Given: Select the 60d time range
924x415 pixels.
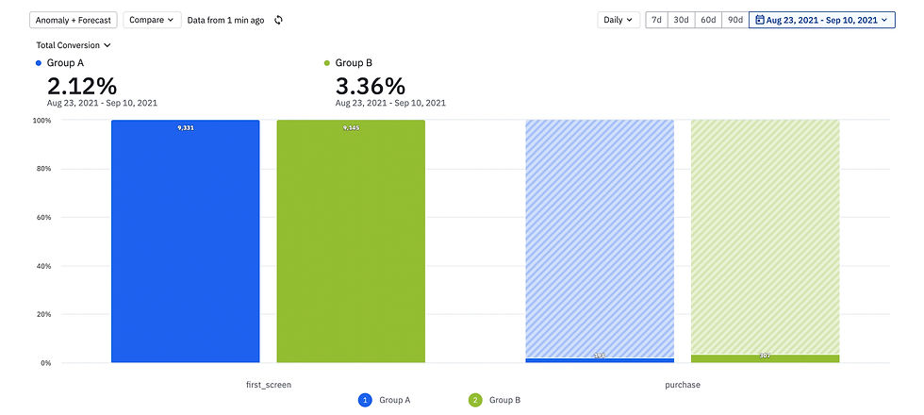Looking at the screenshot, I should (x=708, y=20).
